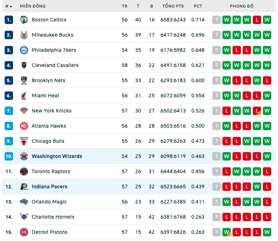
Task: Sort standings by TỔNG PTS header
Action: click(x=173, y=6)
